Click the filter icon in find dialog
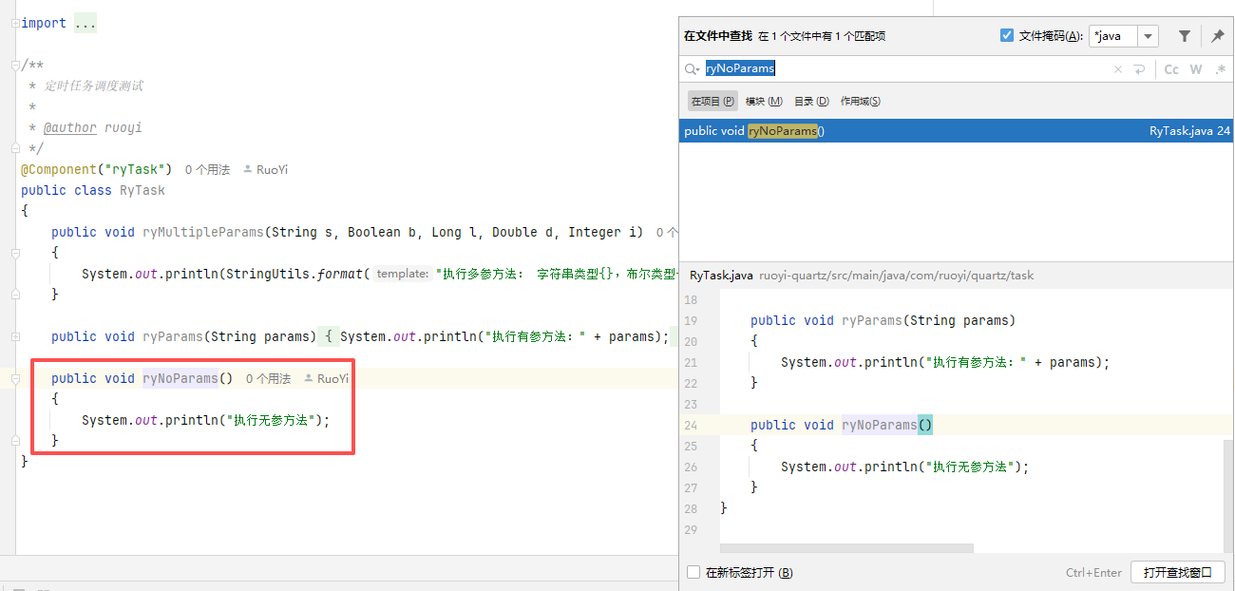The image size is (1235, 591). click(1184, 36)
